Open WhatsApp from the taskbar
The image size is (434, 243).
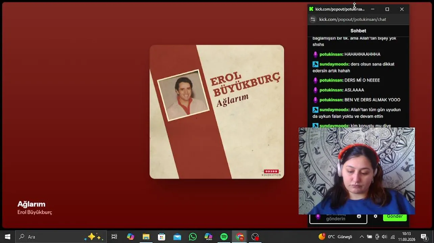point(193,237)
